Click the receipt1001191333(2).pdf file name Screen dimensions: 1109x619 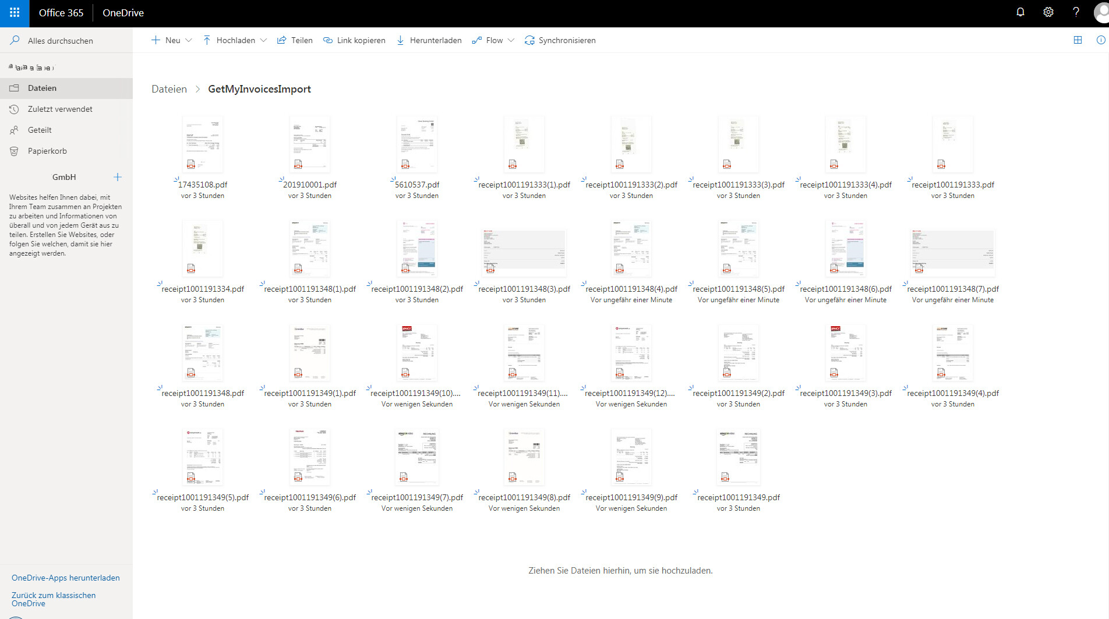(x=631, y=185)
